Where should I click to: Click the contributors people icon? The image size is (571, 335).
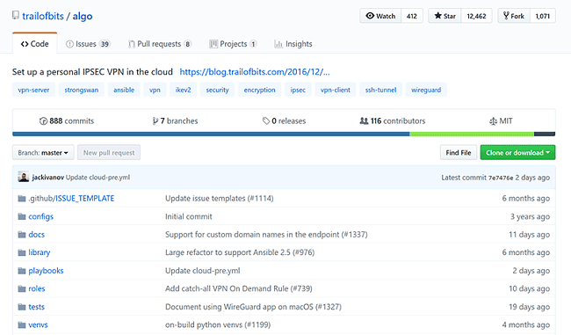(364, 120)
